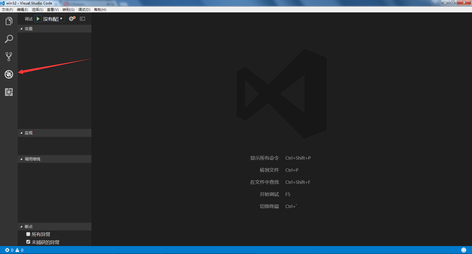Select the Debug view bug icon

9,74
